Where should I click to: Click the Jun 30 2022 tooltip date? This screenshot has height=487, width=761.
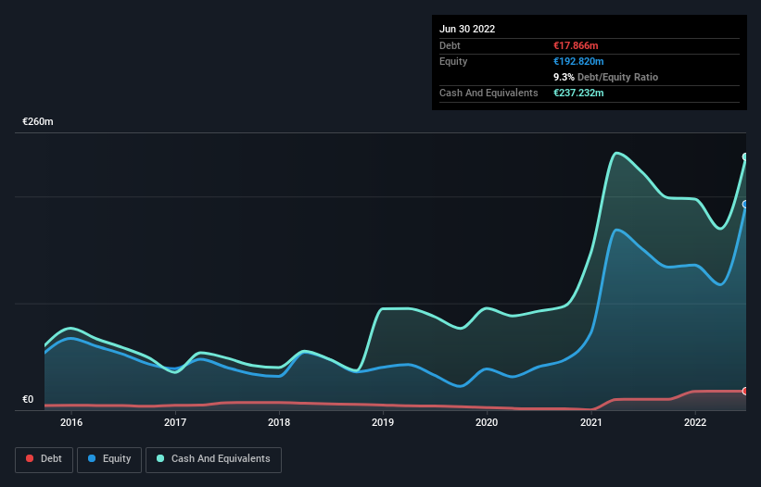(467, 29)
